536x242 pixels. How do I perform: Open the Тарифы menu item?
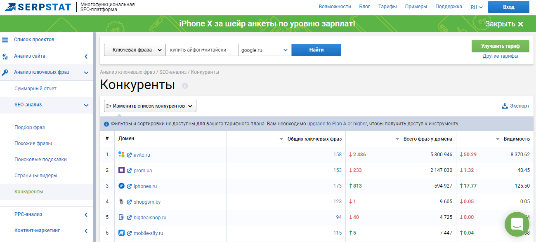(x=387, y=7)
